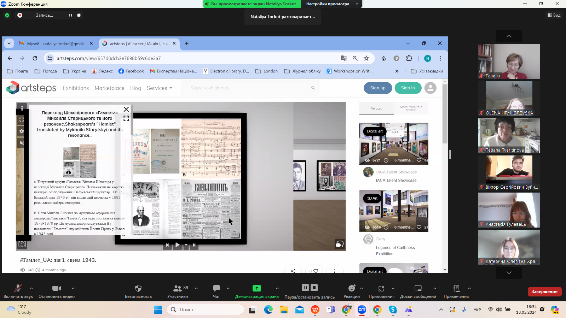Launch Microsoft Edge from the taskbar
This screenshot has height=318, width=566.
(268, 310)
